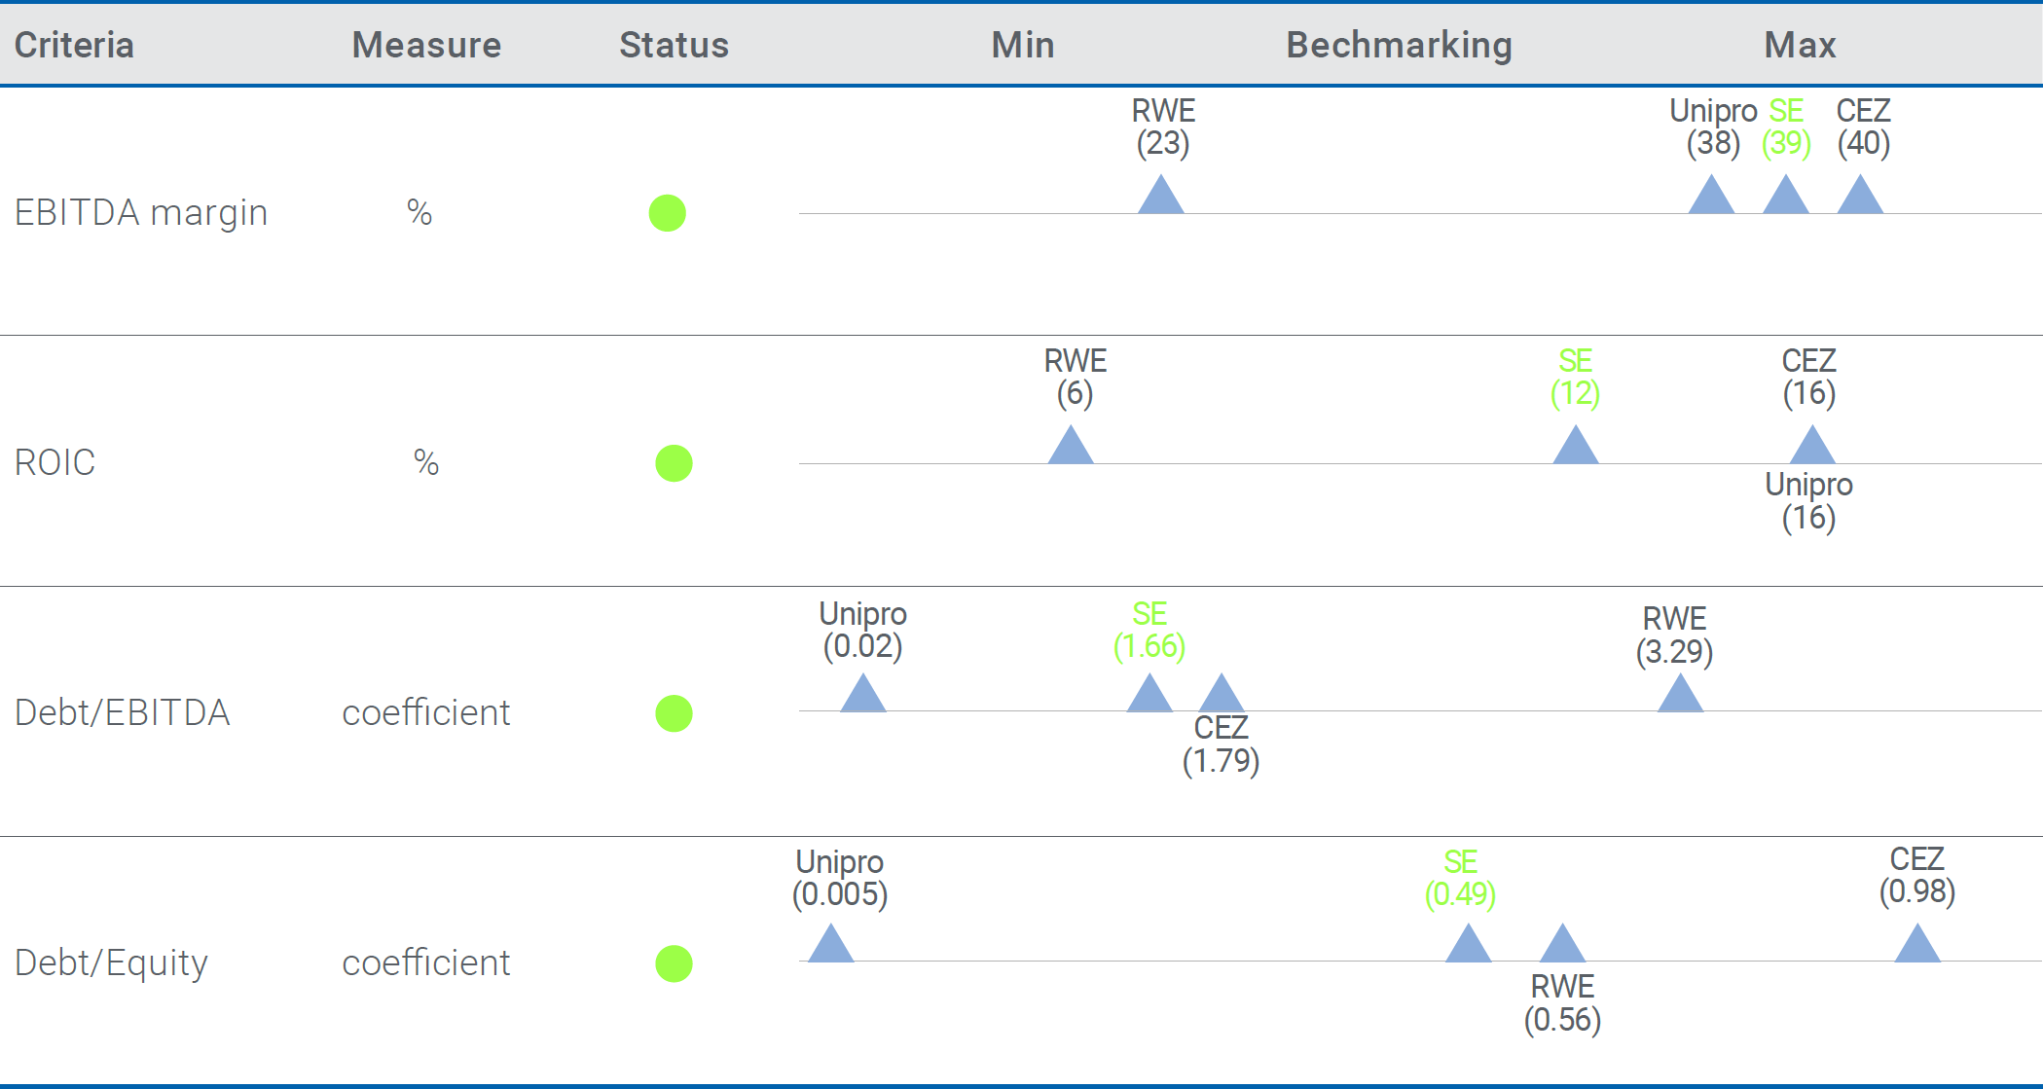This screenshot has height=1089, width=2043.
Task: Click the SE (39) EBITDA margin triangle marker
Action: pyautogui.click(x=1786, y=197)
